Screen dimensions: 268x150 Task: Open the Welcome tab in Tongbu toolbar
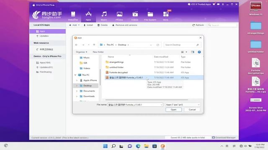[x=73, y=16]
